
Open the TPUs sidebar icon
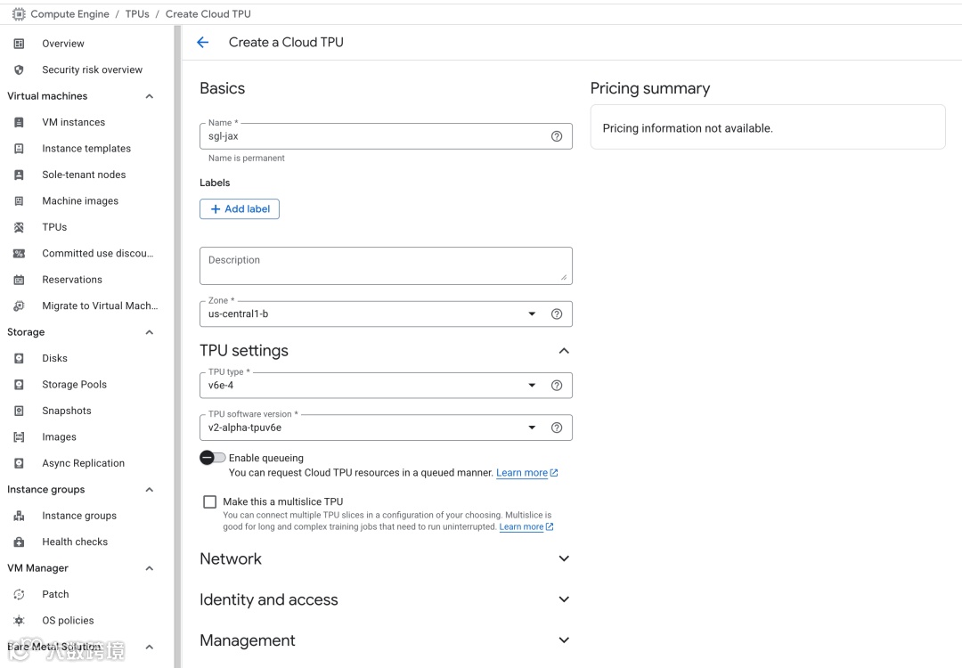pos(20,227)
